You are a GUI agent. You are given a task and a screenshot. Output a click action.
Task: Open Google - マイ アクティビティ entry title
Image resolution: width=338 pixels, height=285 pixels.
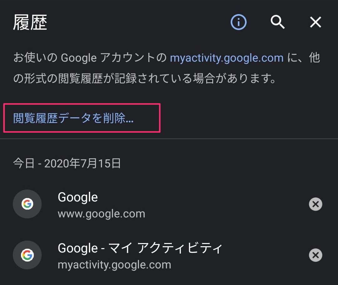(x=140, y=248)
